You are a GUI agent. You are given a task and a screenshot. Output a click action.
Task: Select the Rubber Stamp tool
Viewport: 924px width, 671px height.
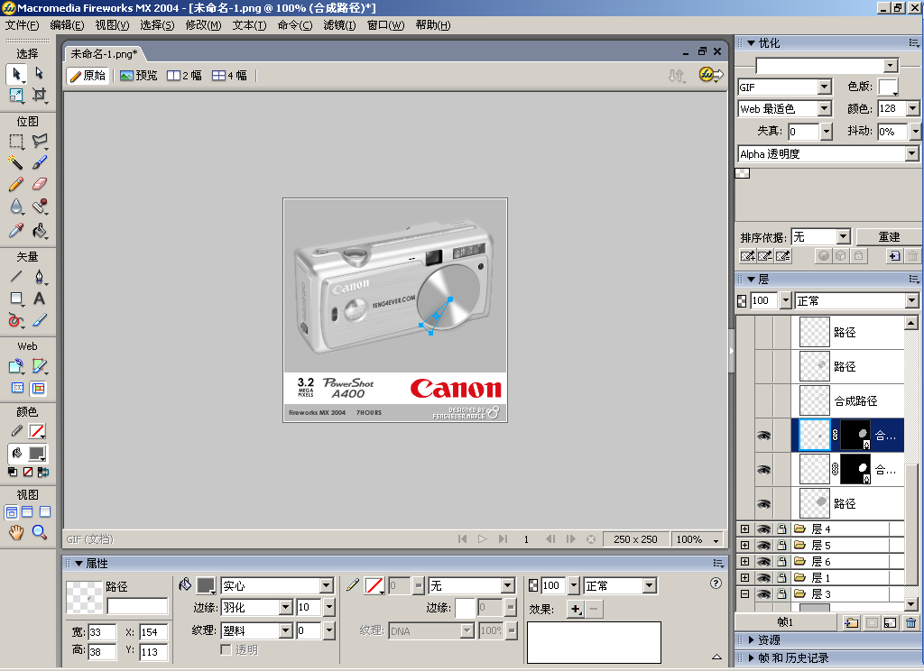pos(40,207)
